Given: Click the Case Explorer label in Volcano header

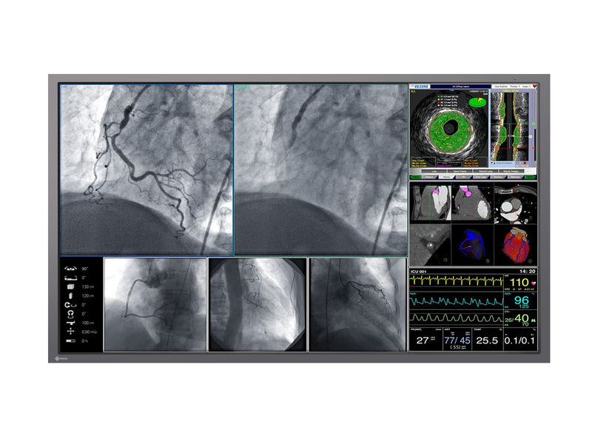Looking at the screenshot, I should point(501,87).
